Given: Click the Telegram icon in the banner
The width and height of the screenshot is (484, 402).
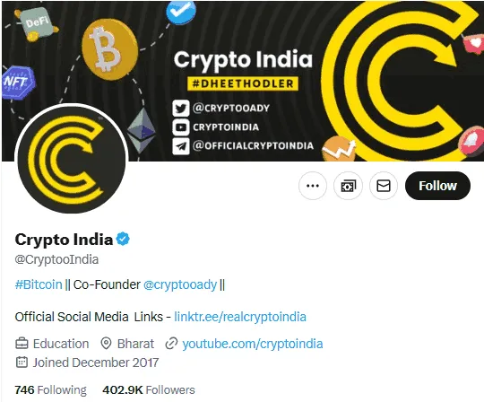Looking at the screenshot, I should (x=180, y=146).
